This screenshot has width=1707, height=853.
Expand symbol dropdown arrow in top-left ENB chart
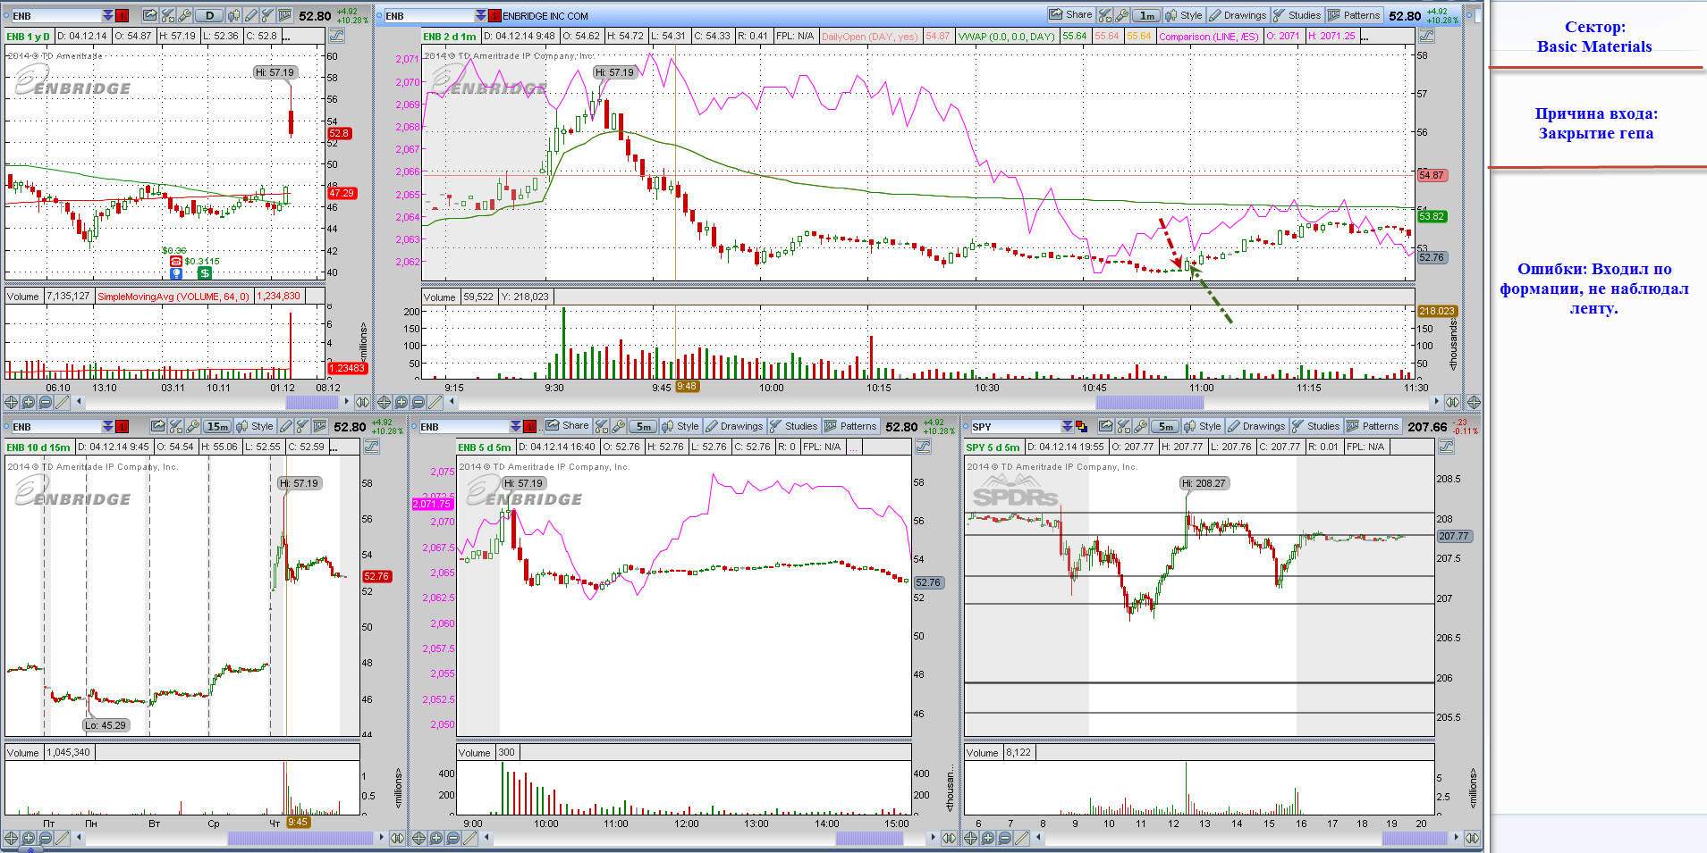pyautogui.click(x=108, y=15)
